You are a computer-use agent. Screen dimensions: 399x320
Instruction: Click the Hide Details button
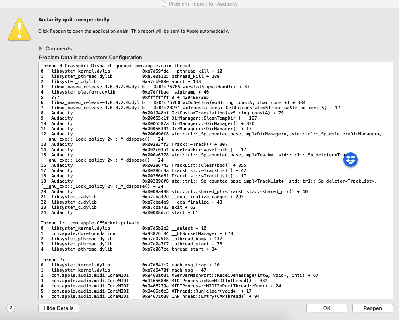coord(59,308)
